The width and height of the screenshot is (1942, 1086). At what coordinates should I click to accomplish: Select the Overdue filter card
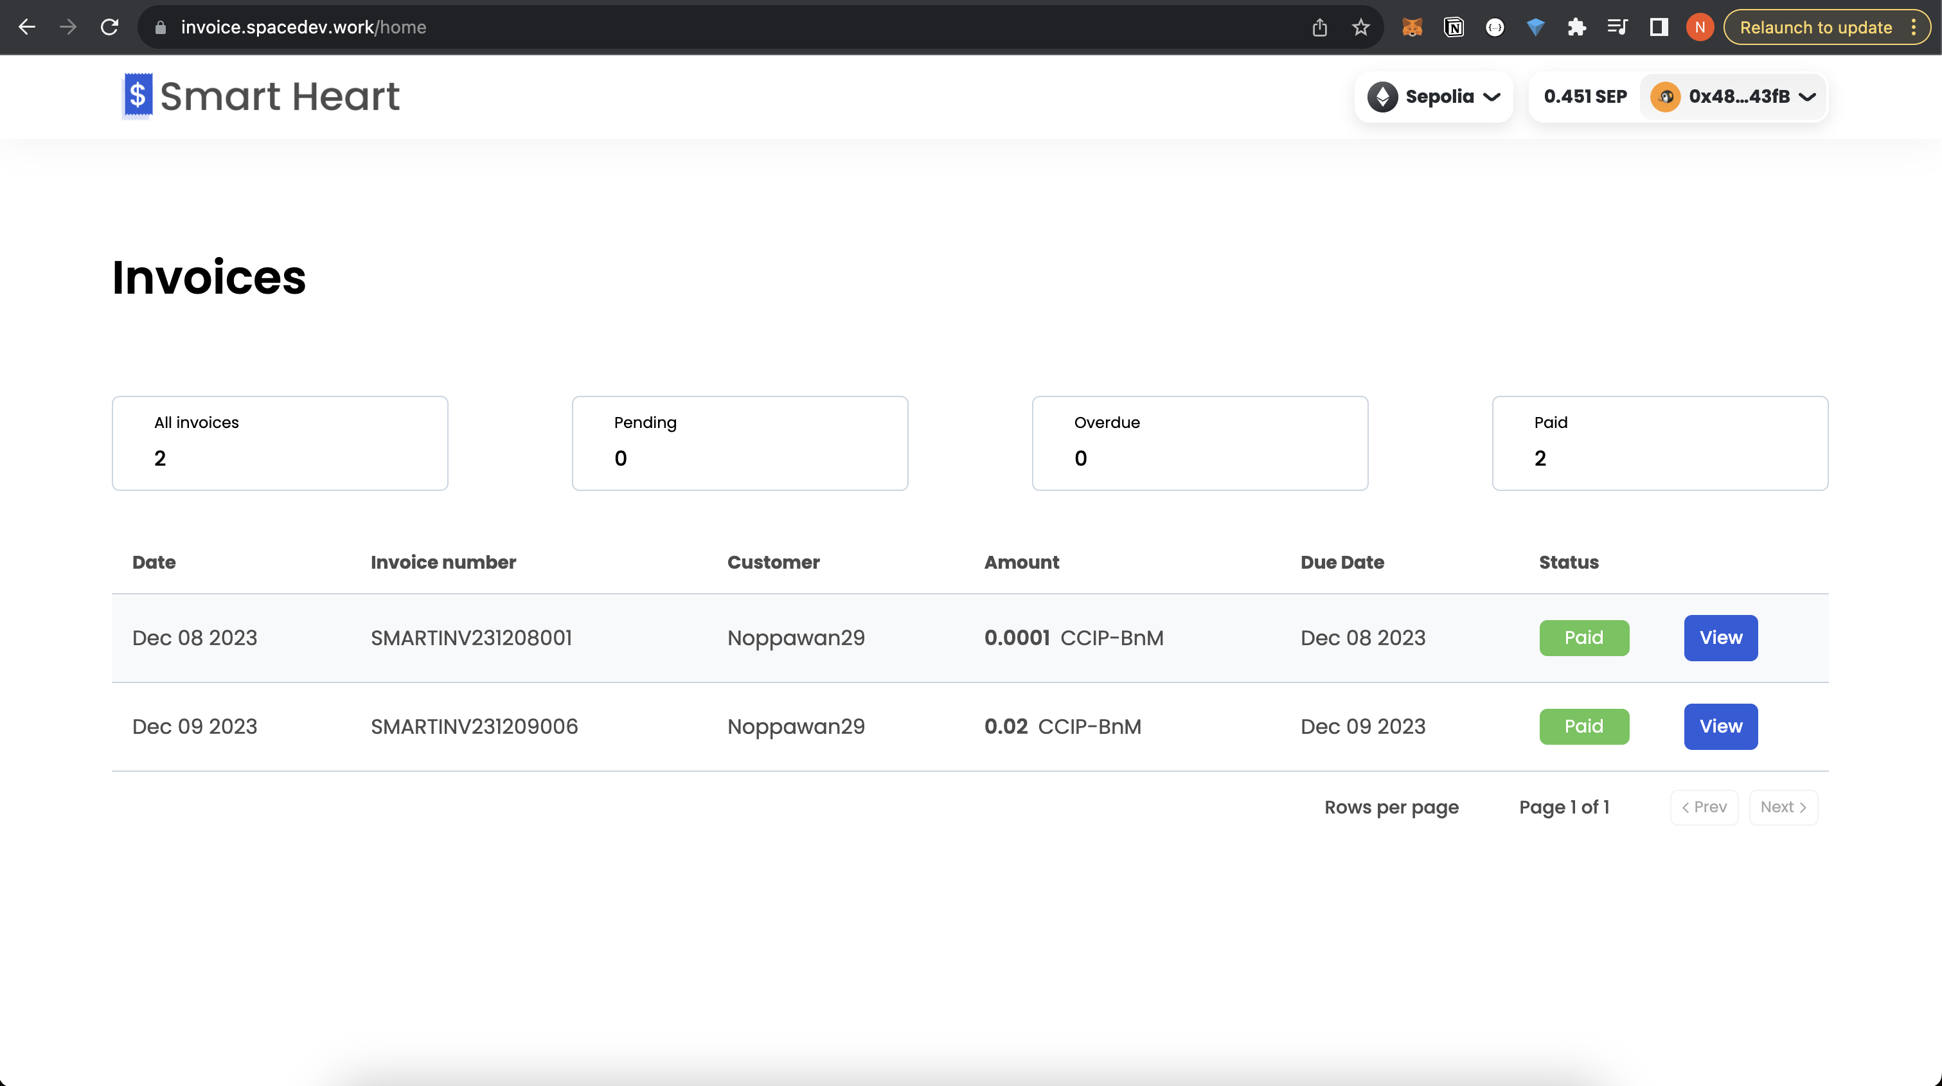1199,443
